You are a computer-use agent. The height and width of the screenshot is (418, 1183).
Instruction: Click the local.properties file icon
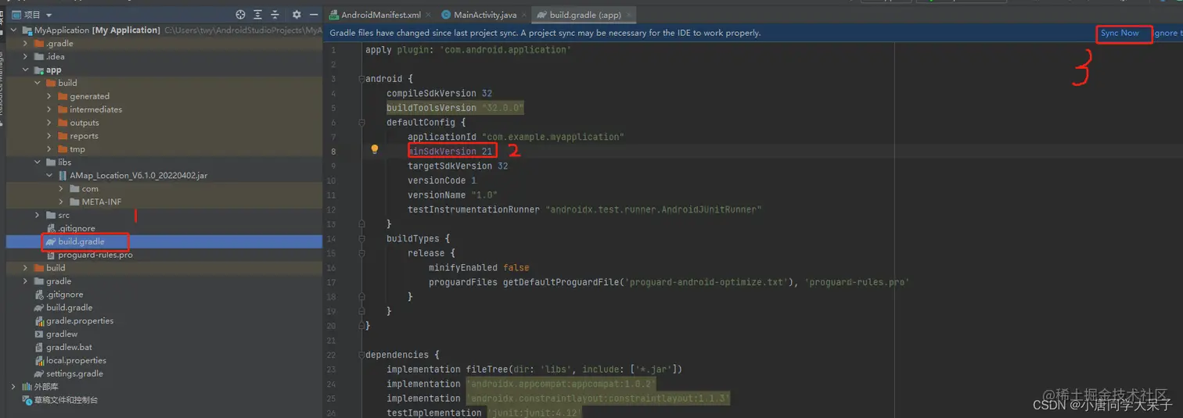point(39,360)
